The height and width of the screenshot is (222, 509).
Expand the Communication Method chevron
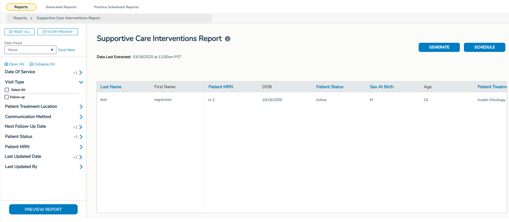tap(81, 117)
